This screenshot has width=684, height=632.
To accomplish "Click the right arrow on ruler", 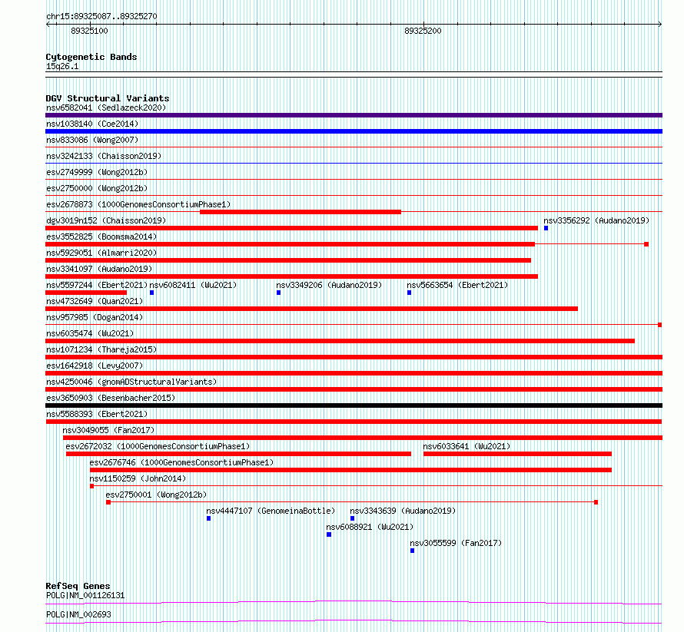I will (x=660, y=25).
